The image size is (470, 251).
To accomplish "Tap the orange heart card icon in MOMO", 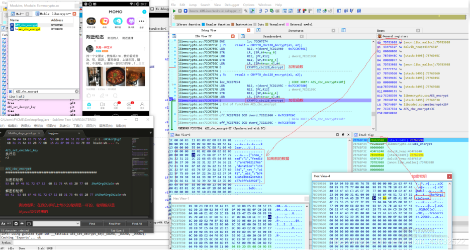I will click(105, 21).
